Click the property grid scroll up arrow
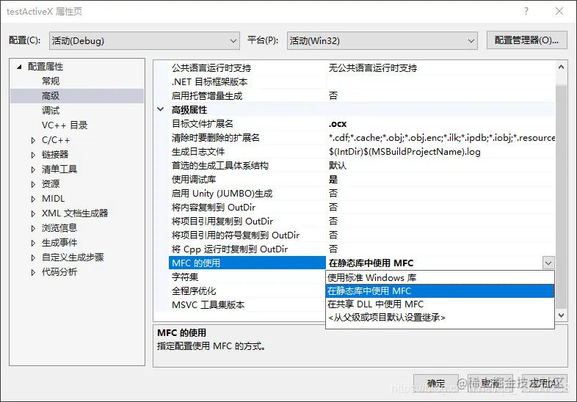 [561, 67]
